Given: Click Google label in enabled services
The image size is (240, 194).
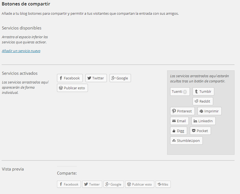Looking at the screenshot, I should click(x=122, y=78).
